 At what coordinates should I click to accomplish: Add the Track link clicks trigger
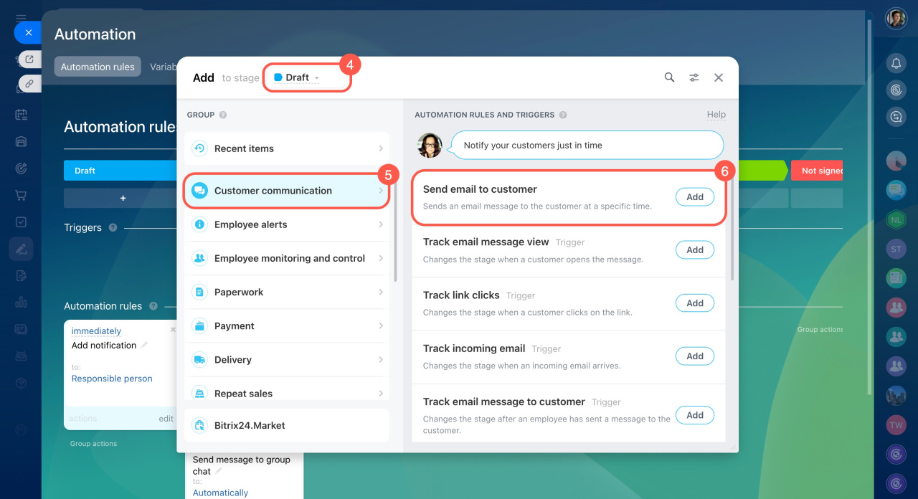click(x=694, y=303)
